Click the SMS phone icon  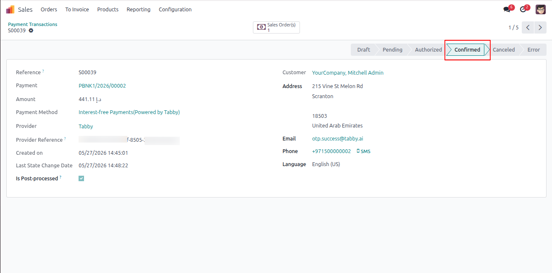(358, 151)
